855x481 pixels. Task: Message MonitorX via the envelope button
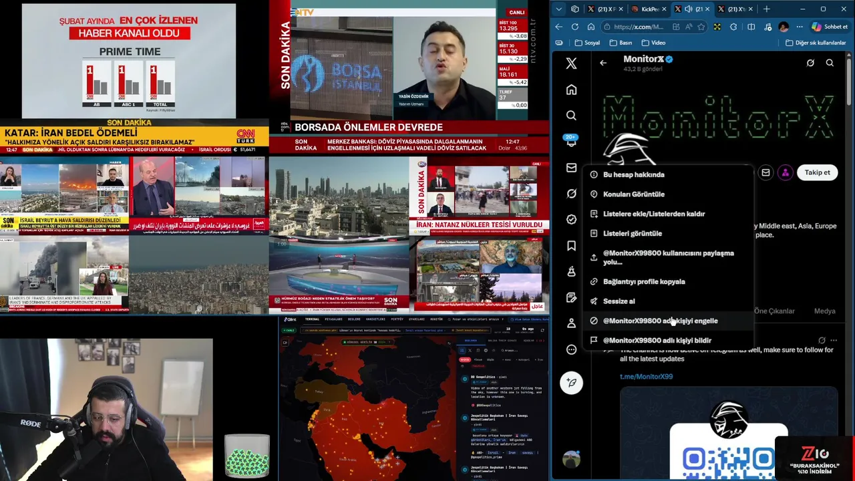coord(765,172)
